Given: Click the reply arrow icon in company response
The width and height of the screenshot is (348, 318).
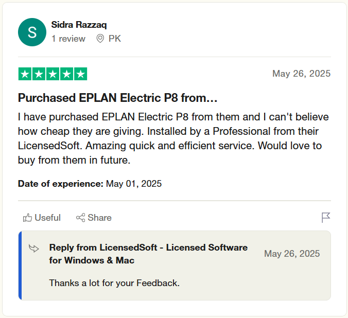Looking at the screenshot, I should click(34, 249).
